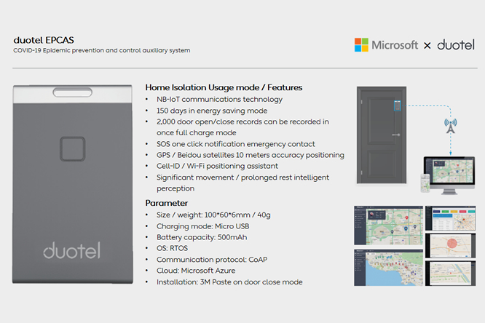Click 'Size / weight: 100*60*6mm / 40g'
The image size is (485, 323).
click(213, 215)
